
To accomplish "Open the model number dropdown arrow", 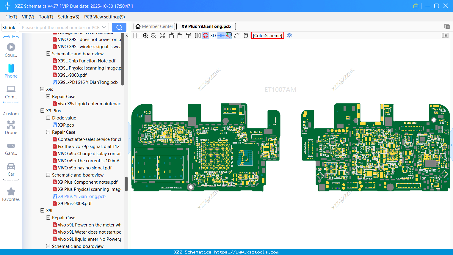I will coord(104,27).
